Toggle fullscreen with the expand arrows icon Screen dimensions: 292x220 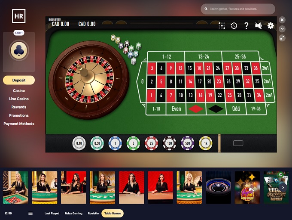click(x=282, y=38)
